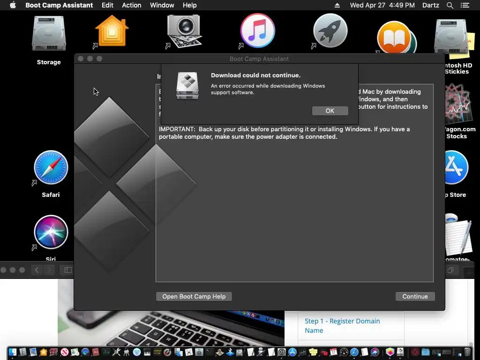Open Bluetooth File Exchange from the Dock
This screenshot has height=360, width=480.
point(230,352)
